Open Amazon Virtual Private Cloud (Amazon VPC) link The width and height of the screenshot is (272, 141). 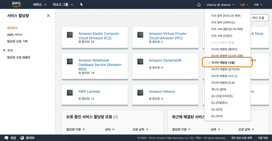[168, 36]
